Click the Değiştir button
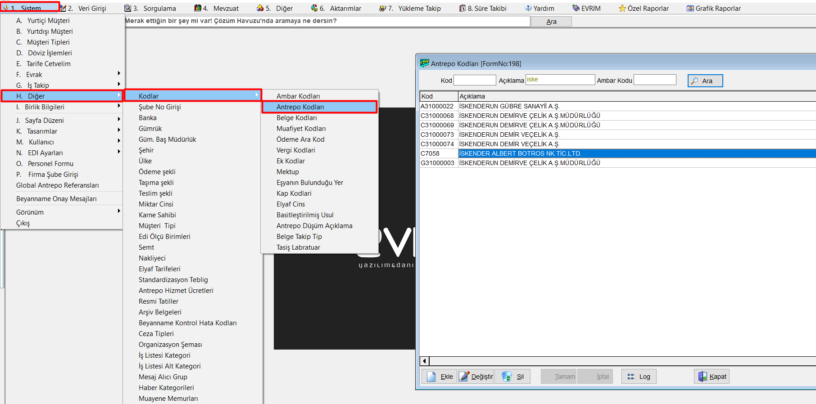 point(476,377)
